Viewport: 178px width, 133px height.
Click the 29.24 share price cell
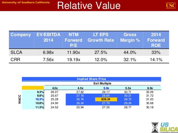point(128,103)
